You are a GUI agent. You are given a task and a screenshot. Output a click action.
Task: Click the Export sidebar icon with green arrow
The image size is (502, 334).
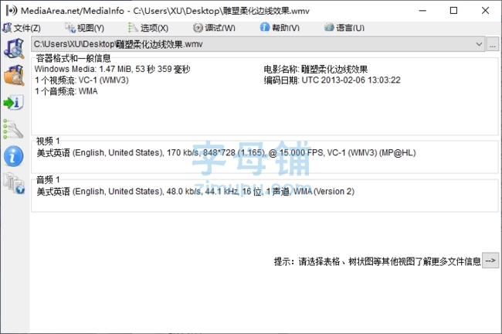point(14,102)
